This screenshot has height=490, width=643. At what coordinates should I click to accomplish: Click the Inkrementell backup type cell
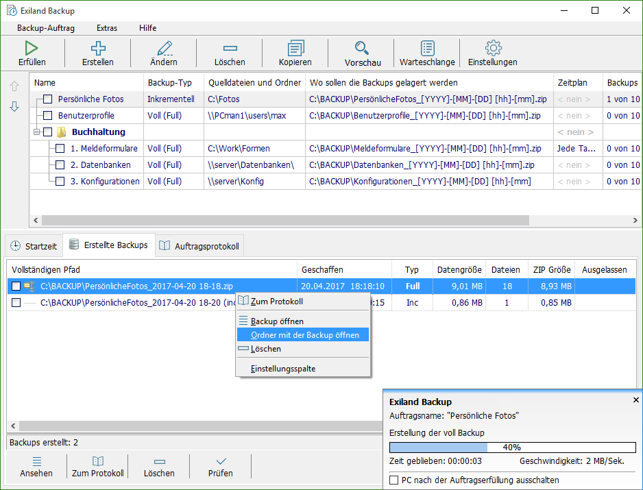[x=171, y=99]
